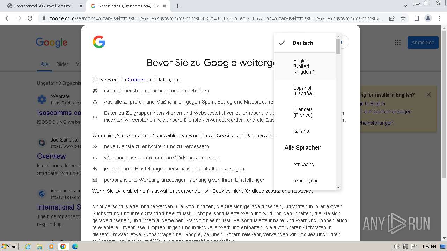447x251 pixels.
Task: Open a new tab with the plus button
Action: pos(178,6)
